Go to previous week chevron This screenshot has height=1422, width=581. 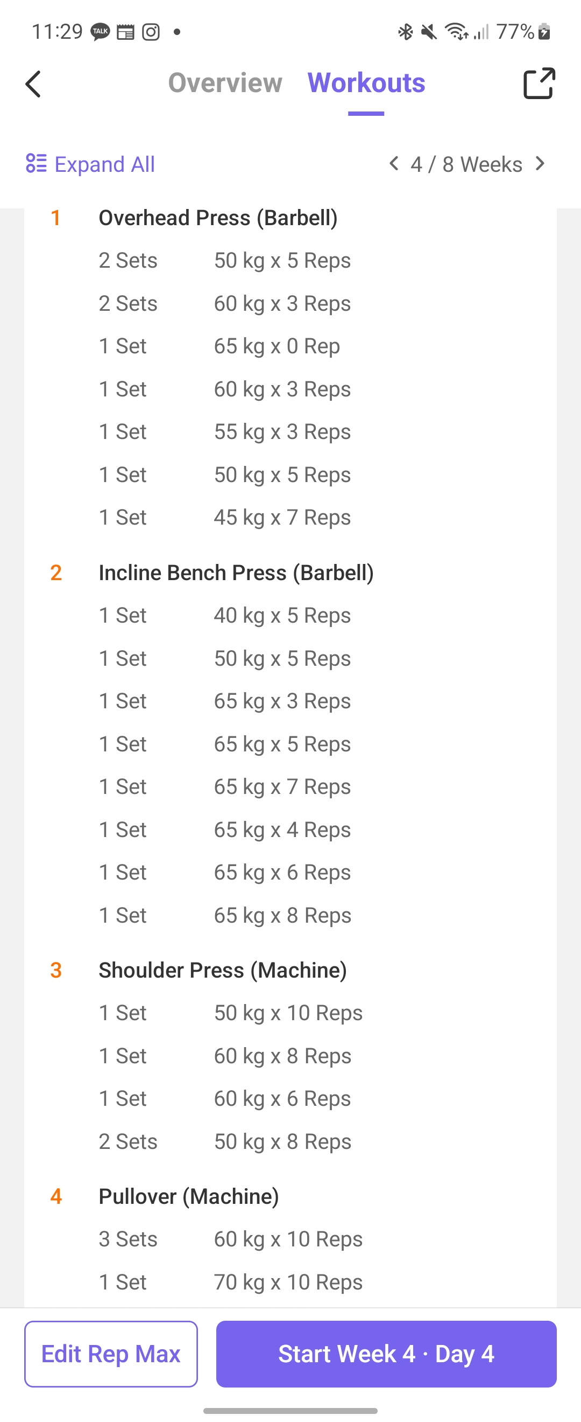(394, 163)
